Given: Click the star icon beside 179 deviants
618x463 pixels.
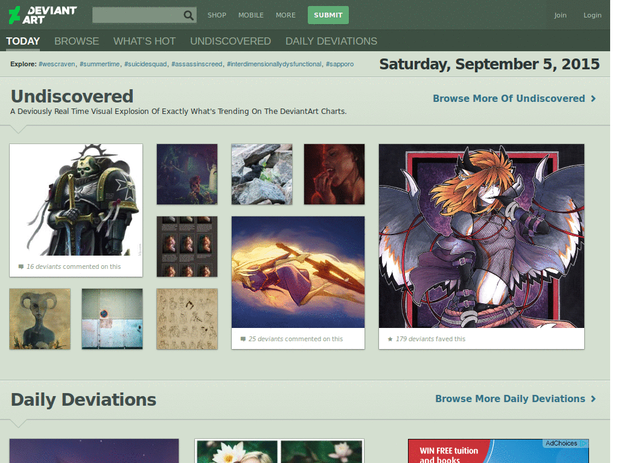Looking at the screenshot, I should pyautogui.click(x=390, y=339).
